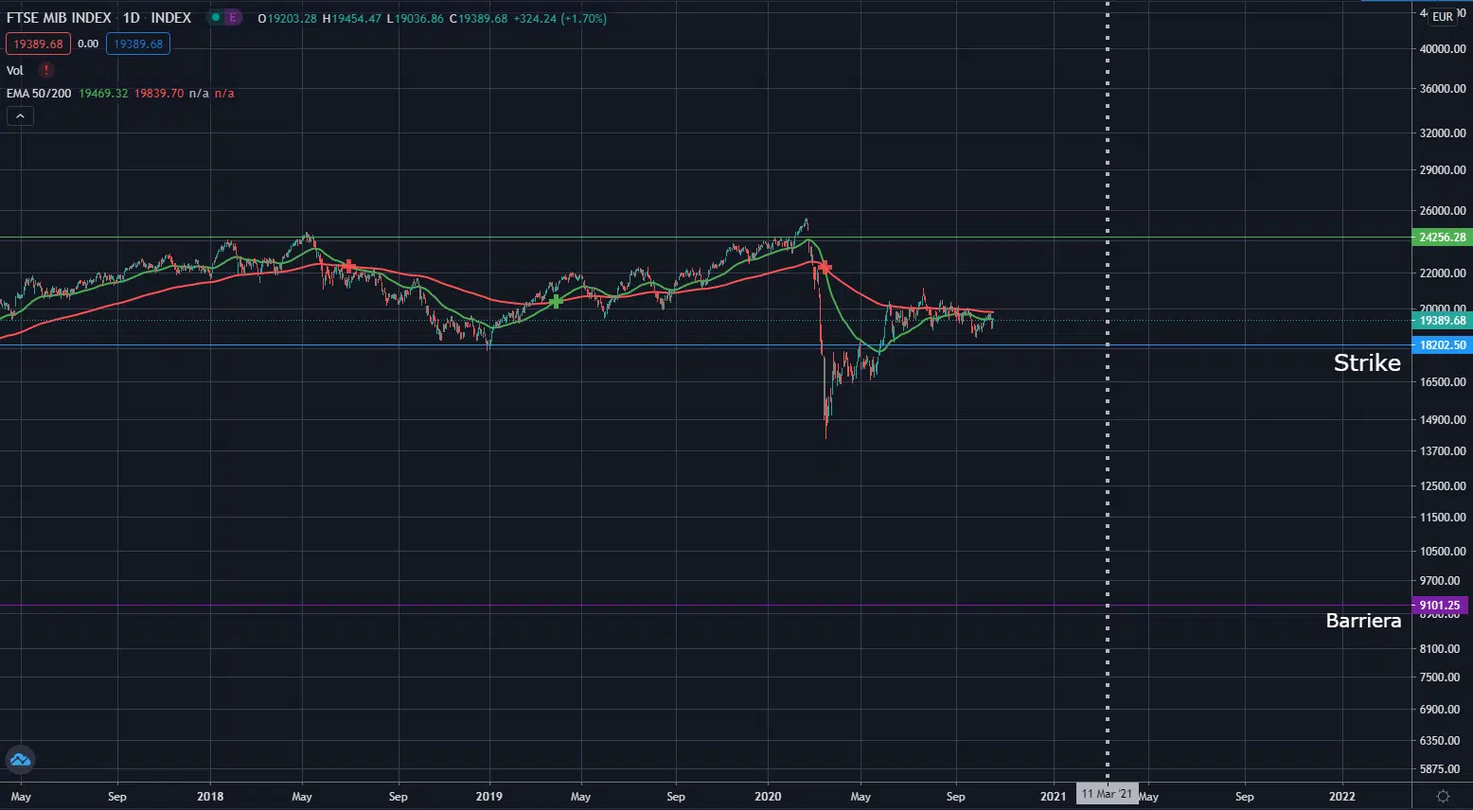Click the blue buy price 19389.68 button
1473x810 pixels.
pos(138,44)
